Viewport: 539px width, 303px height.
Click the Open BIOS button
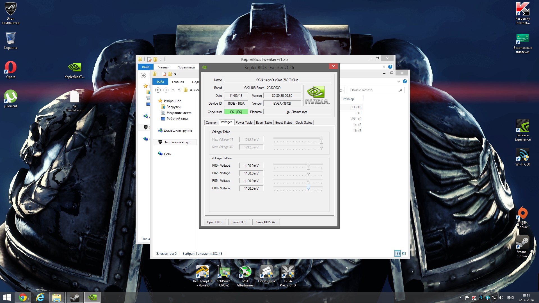(x=214, y=222)
